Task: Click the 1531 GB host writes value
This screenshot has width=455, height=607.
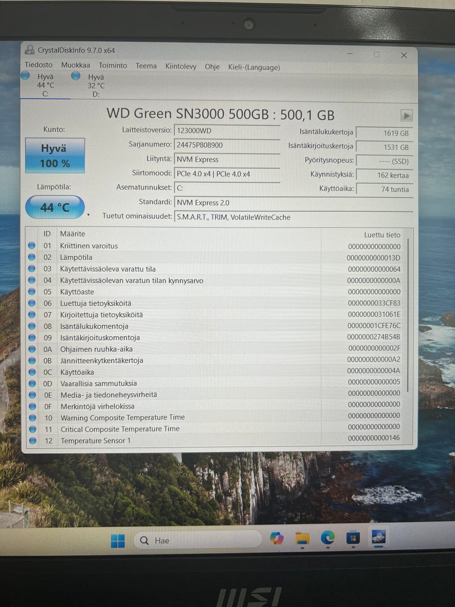Action: [384, 147]
